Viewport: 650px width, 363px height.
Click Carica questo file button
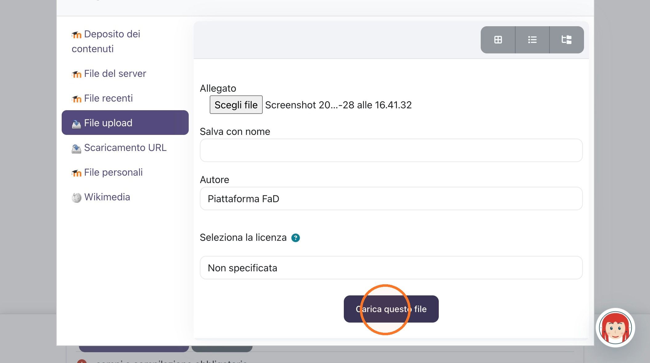pos(391,309)
